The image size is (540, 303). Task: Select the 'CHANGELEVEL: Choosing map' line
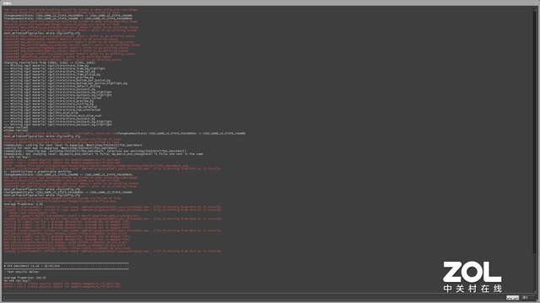tap(94, 151)
